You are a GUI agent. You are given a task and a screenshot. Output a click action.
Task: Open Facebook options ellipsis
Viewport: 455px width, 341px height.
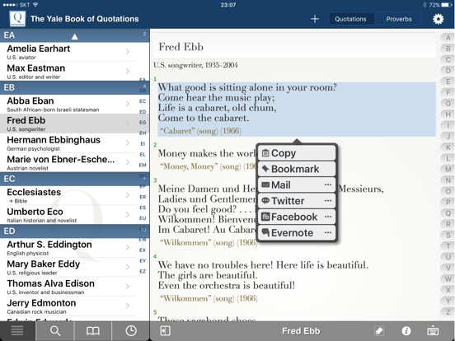tap(328, 217)
